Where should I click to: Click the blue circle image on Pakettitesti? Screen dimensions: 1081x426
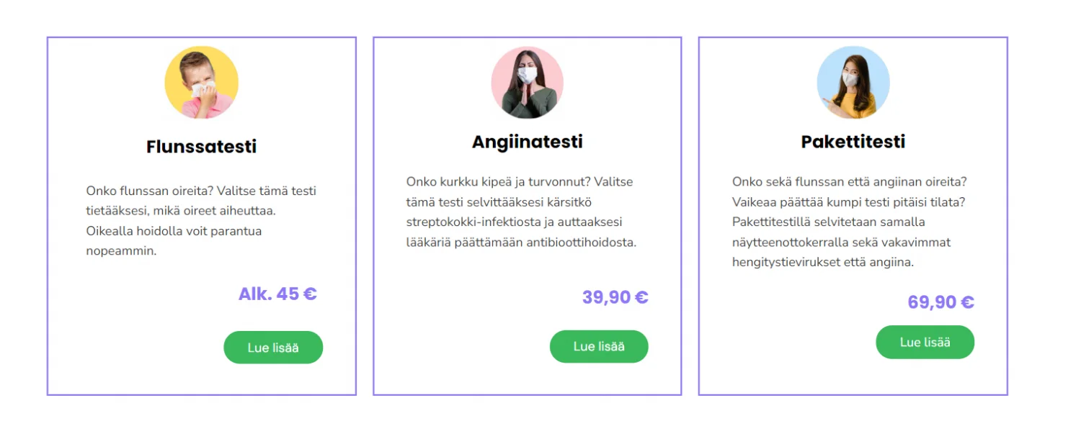(x=853, y=83)
